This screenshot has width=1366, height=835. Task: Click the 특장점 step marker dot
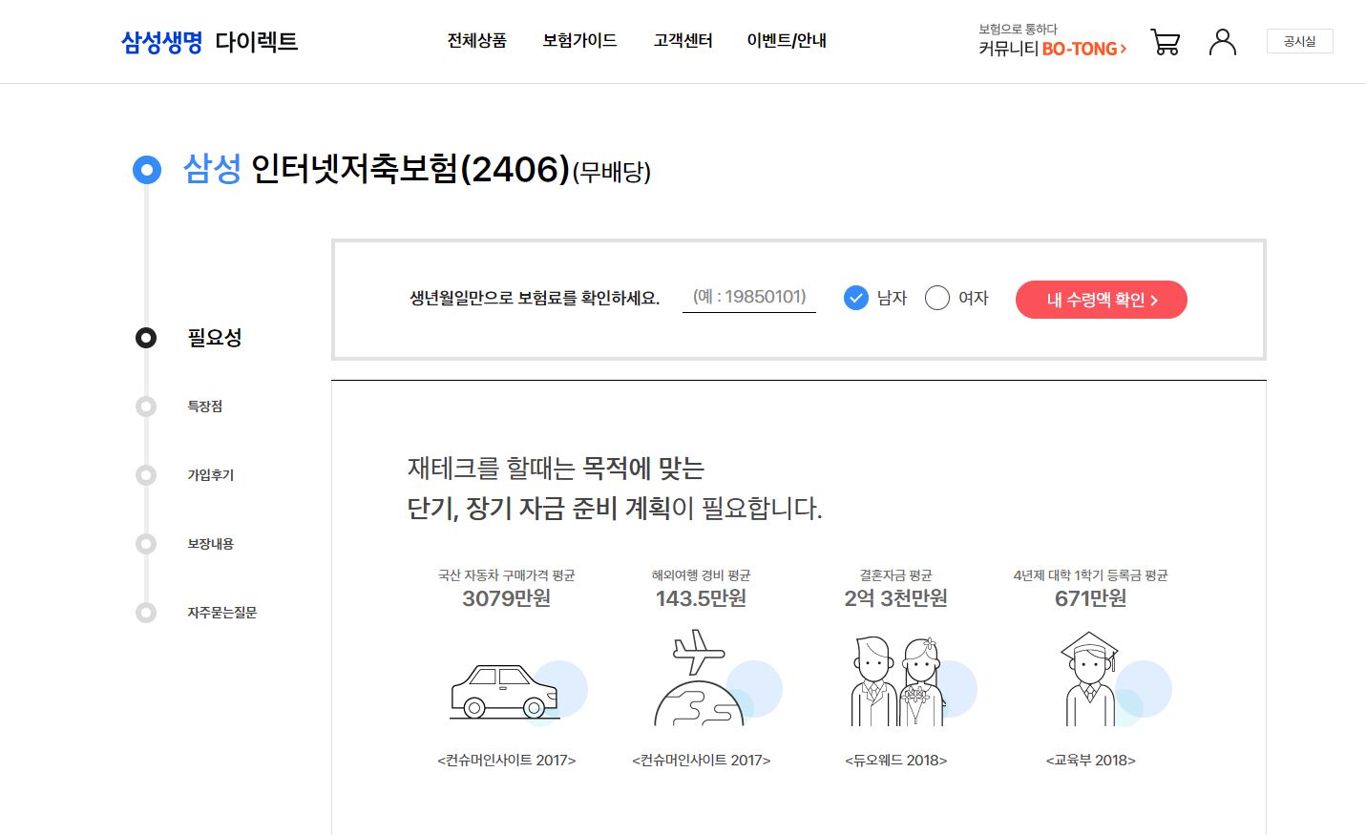coord(146,407)
